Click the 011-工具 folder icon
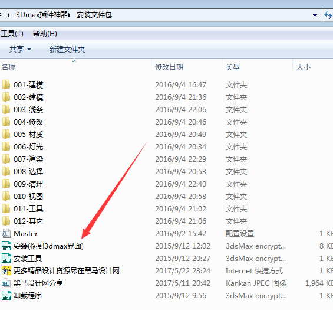 6,208
